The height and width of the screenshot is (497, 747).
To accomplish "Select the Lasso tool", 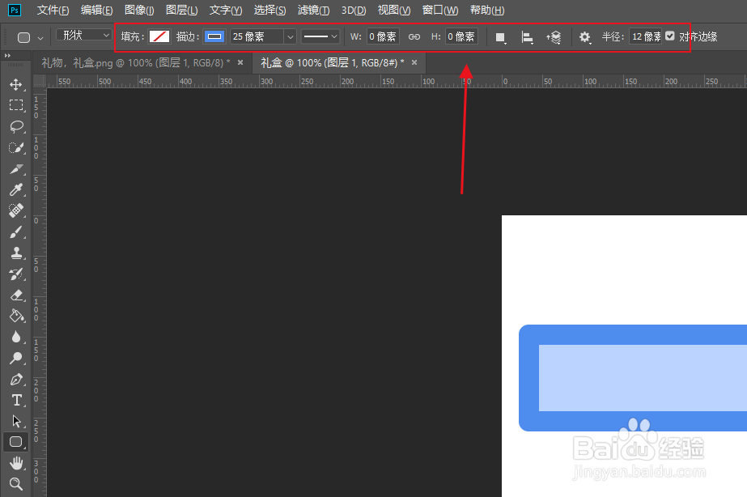I will (x=15, y=126).
